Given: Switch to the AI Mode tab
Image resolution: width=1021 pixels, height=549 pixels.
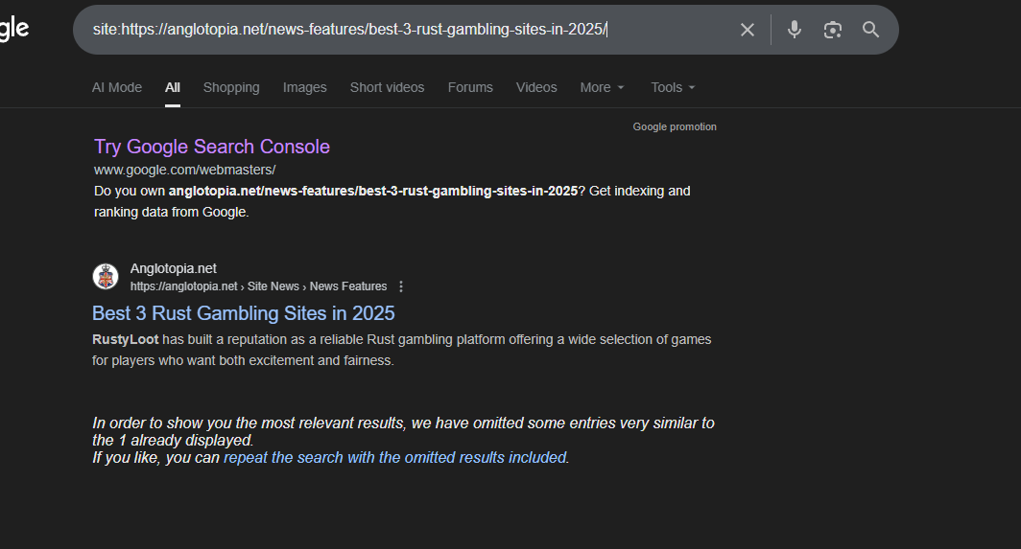Looking at the screenshot, I should click(116, 87).
